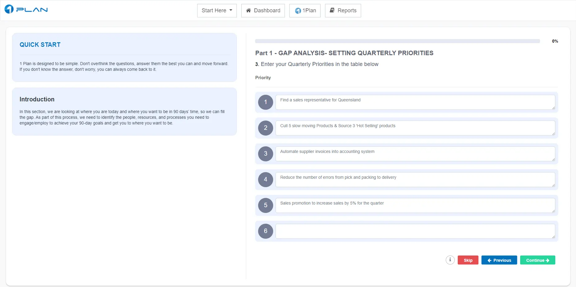Viewport: 576px width, 287px height.
Task: Open the 1Plan menu item
Action: click(x=305, y=10)
